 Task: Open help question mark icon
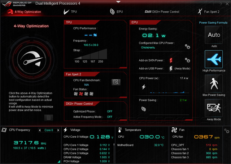(x=221, y=4)
